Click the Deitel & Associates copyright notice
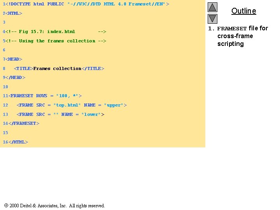Image resolution: width=280 pixels, height=210 pixels. 54,206
